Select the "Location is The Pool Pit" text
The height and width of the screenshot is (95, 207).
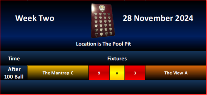(x=103, y=44)
